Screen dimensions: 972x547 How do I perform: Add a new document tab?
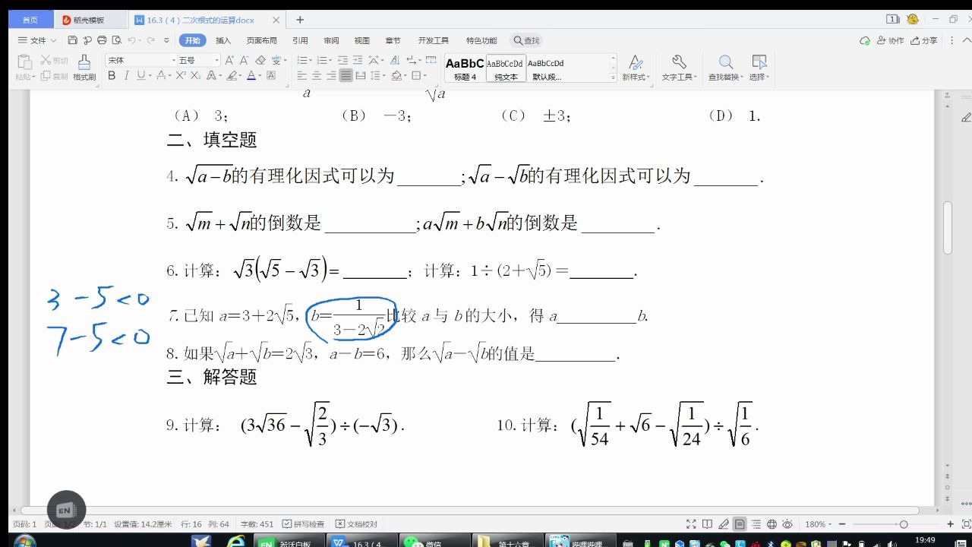300,20
